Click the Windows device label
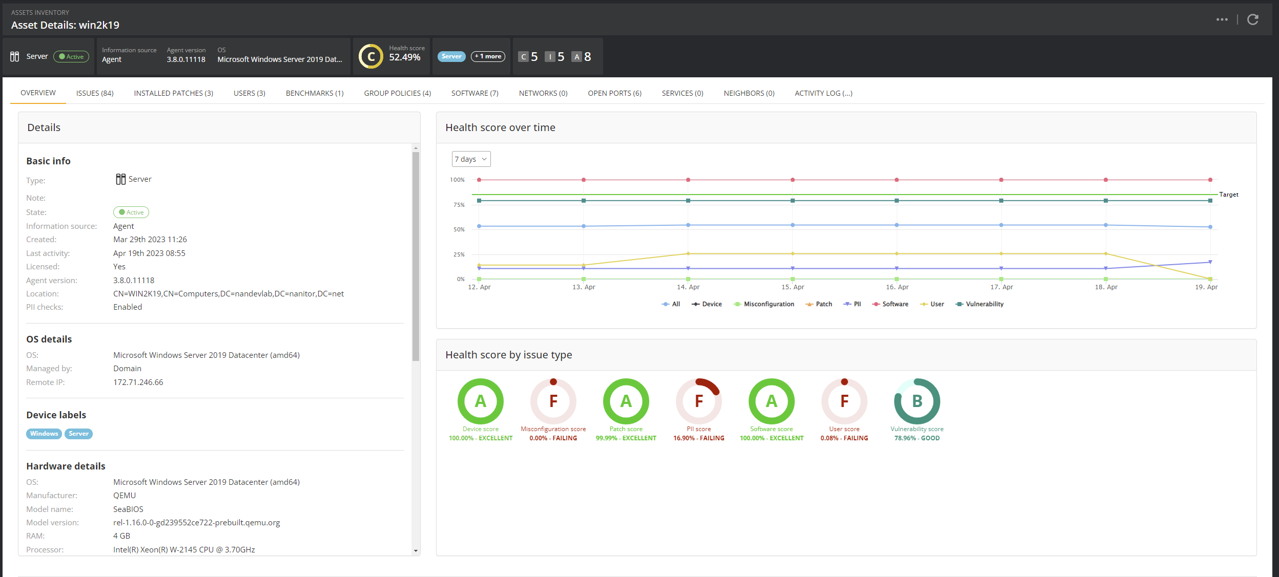 tap(44, 434)
